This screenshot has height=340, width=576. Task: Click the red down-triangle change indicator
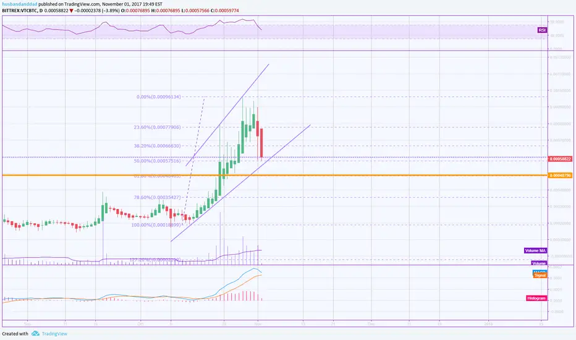coord(71,11)
